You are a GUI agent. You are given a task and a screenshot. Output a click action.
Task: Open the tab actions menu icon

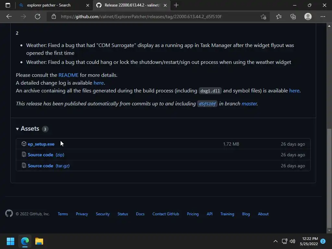click(8, 5)
